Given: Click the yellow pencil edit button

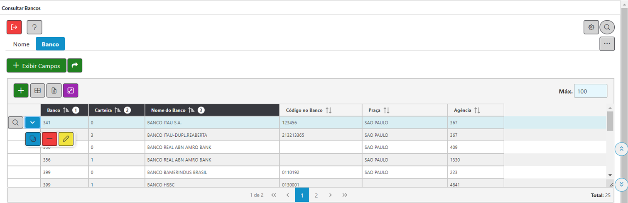Looking at the screenshot, I should point(66,139).
